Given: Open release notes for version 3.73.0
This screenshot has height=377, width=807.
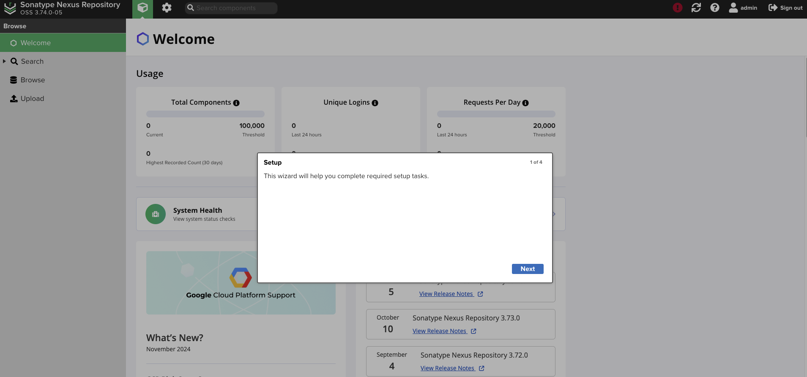Looking at the screenshot, I should point(444,331).
